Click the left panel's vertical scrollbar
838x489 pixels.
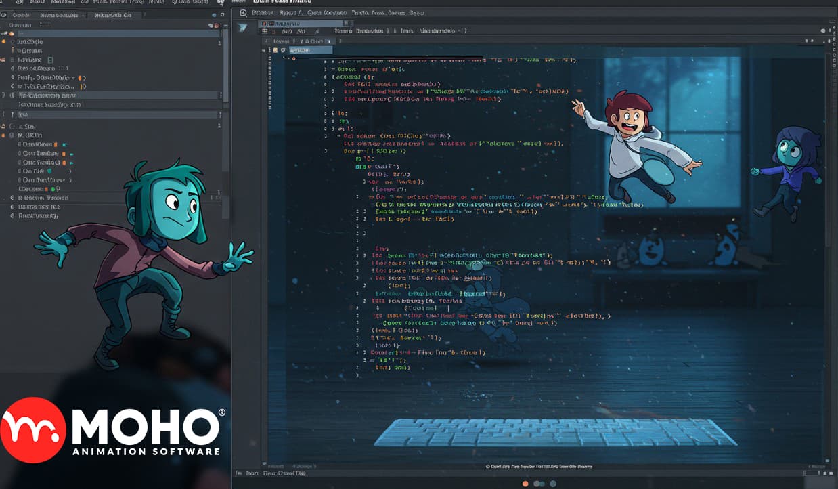tap(226, 64)
